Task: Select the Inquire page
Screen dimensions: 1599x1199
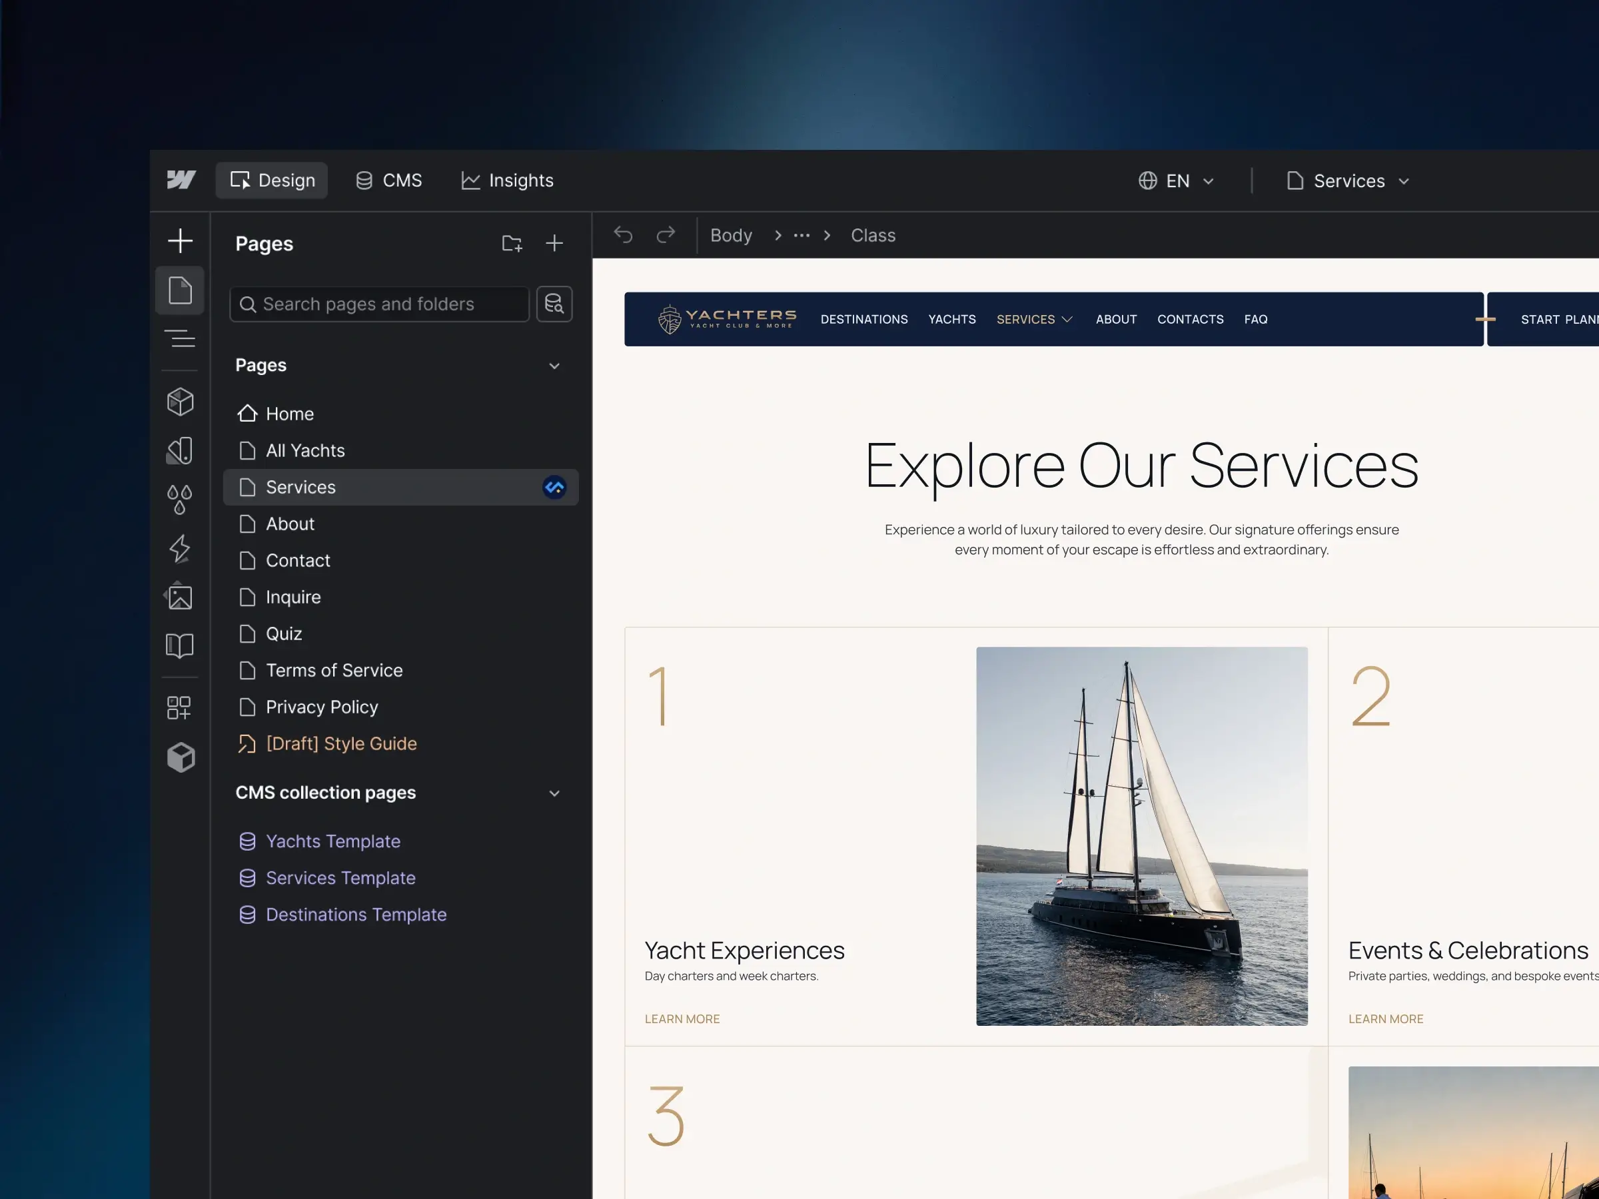Action: click(x=401, y=598)
